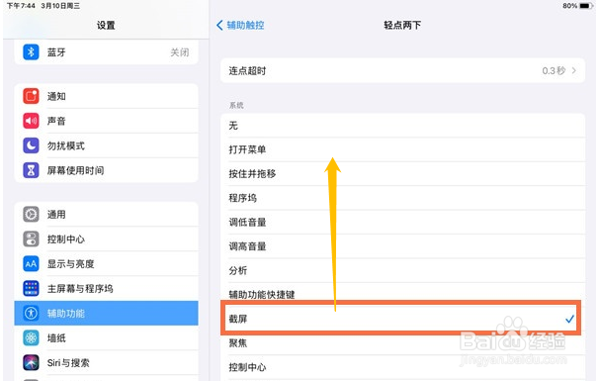This screenshot has height=381, width=600.
Task: Go back to 辅助触控 via back chevron
Action: [219, 26]
